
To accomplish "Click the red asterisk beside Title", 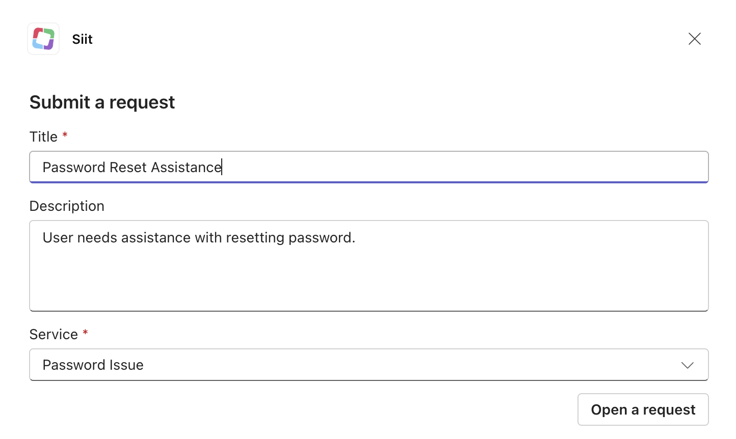I will (x=65, y=135).
